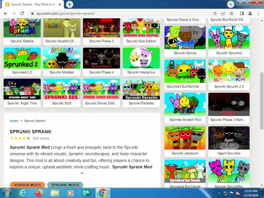264x198 pixels.
Task: Open Sprunked But Hands sidebar game
Action: (185, 174)
